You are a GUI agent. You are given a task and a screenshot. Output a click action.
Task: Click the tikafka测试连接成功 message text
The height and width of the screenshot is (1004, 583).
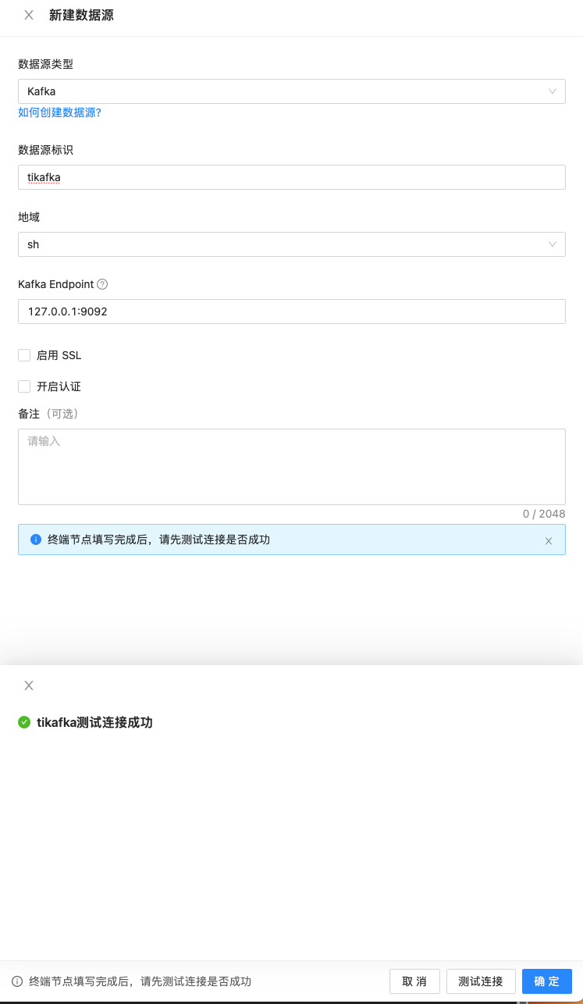pos(94,722)
